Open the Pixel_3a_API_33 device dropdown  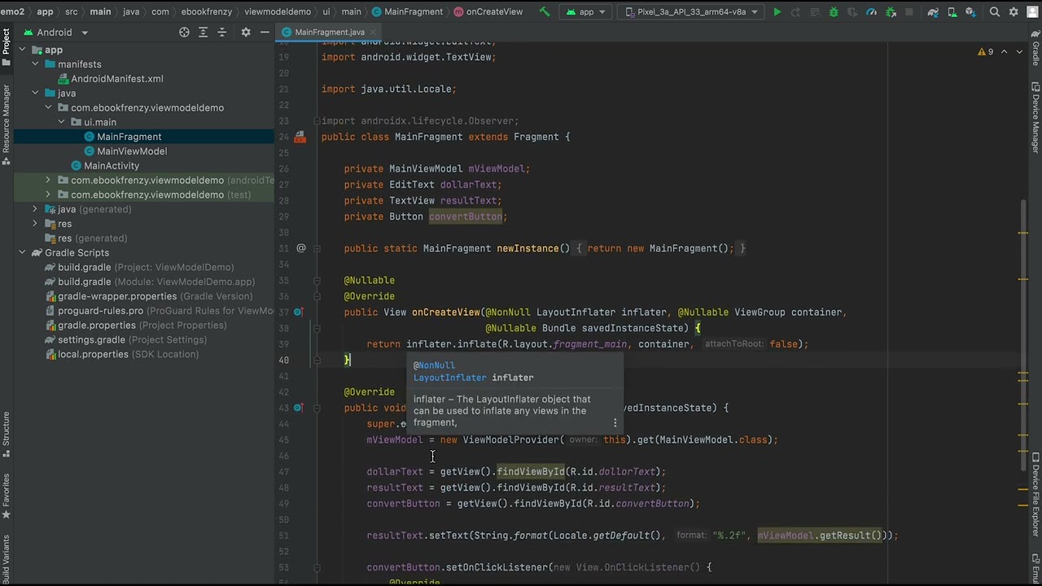tap(691, 12)
